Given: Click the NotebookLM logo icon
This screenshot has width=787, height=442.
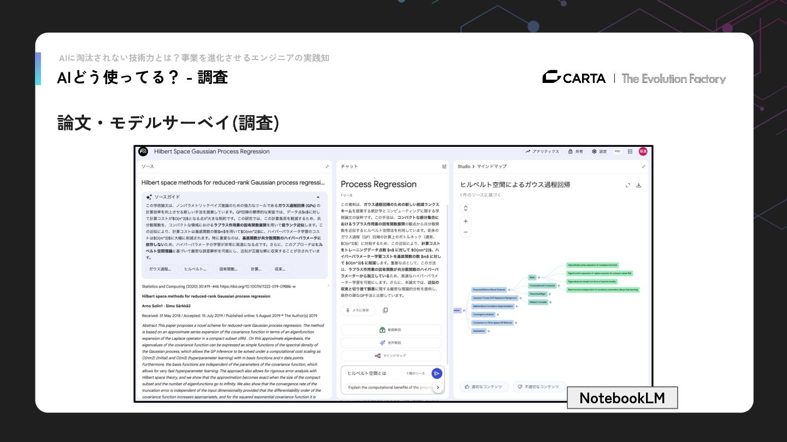Looking at the screenshot, I should (x=143, y=151).
